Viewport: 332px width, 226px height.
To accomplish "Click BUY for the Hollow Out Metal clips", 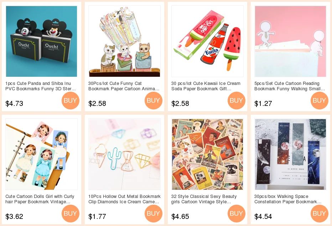I will click(x=154, y=214).
